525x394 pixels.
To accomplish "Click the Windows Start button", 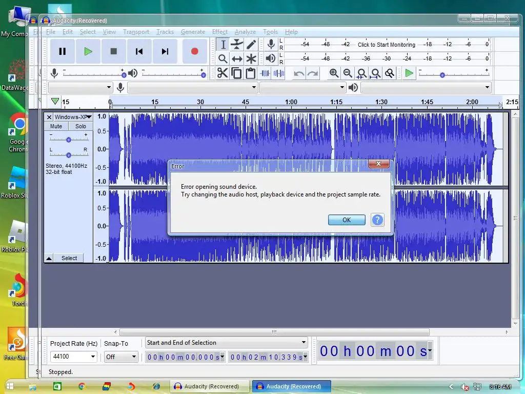I will 10,386.
